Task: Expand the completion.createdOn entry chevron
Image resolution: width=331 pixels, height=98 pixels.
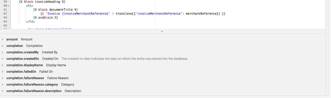Action: tap(2, 59)
